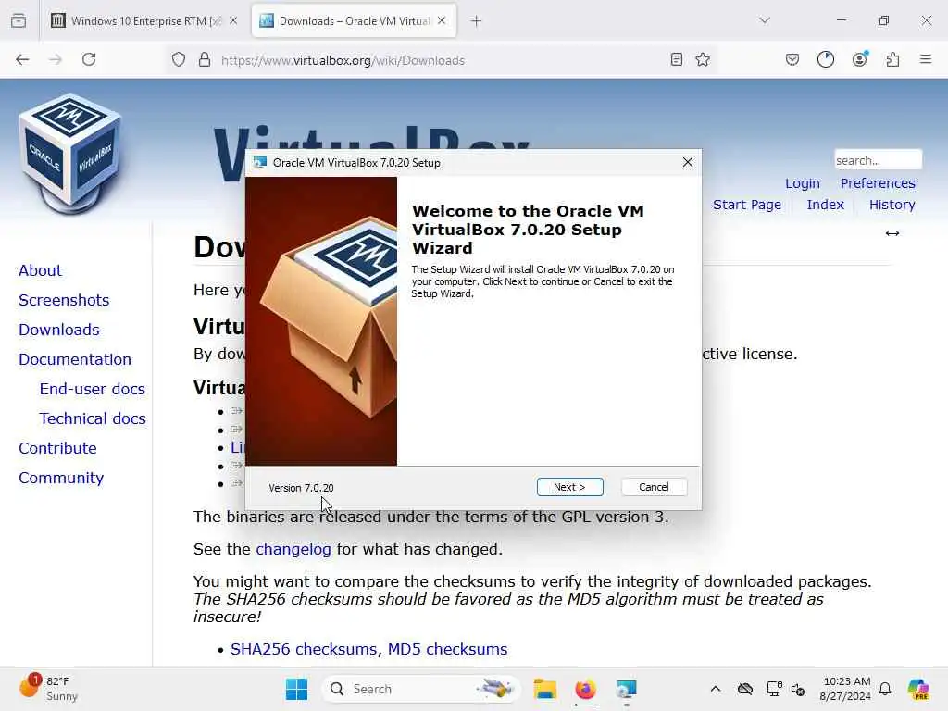
Task: Click the OneDrive cloud tray icon
Action: [x=745, y=689]
